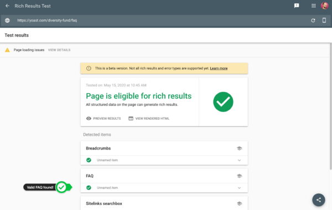Click the 'Page is eligible for rich results' headline
Viewport: 332px width, 210px height.
click(x=139, y=96)
